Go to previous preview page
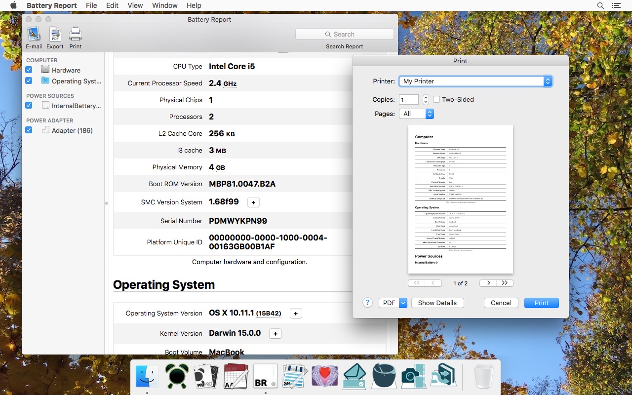The width and height of the screenshot is (632, 395). coord(433,283)
